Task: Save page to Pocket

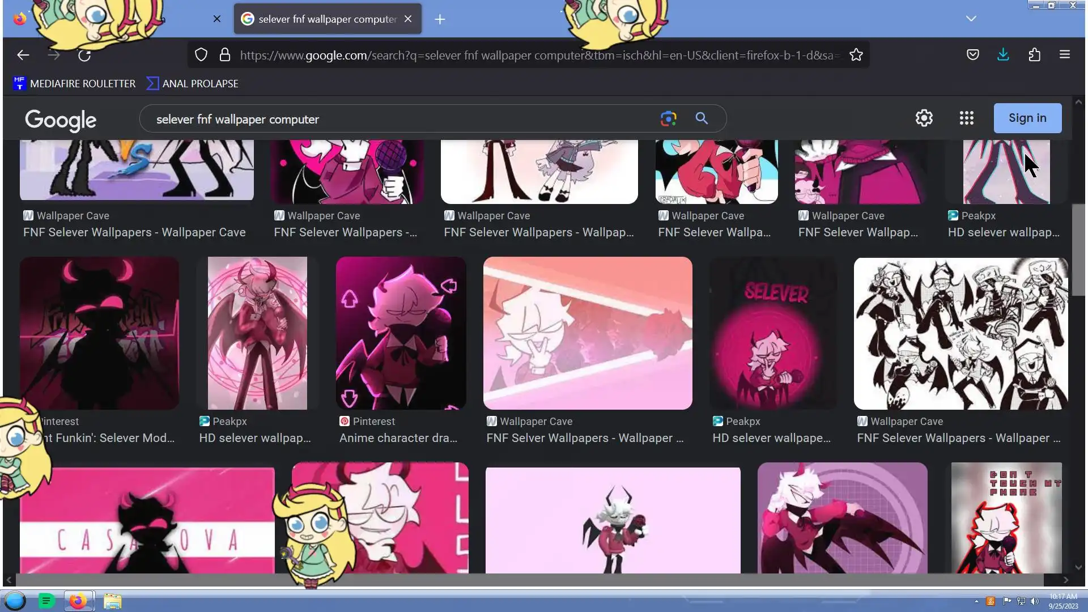Action: (972, 55)
